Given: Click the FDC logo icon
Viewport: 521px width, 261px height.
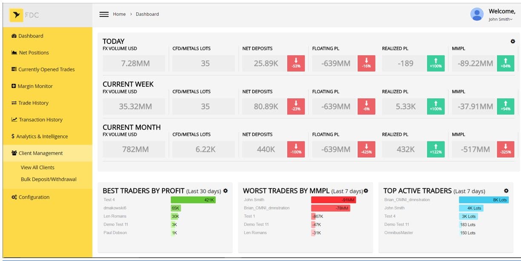Looking at the screenshot, I should tap(17, 15).
